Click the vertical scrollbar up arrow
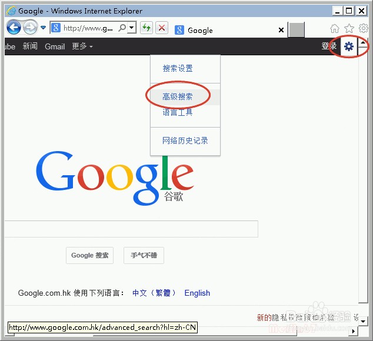The height and width of the screenshot is (341, 373). (363, 43)
